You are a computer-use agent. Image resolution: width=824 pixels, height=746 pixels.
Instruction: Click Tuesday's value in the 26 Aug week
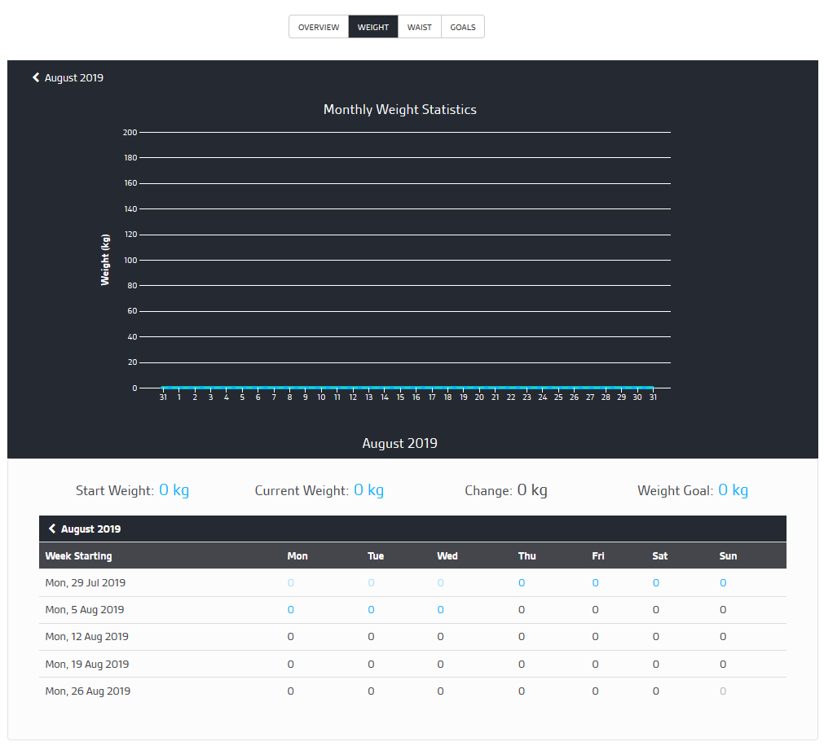tap(371, 691)
